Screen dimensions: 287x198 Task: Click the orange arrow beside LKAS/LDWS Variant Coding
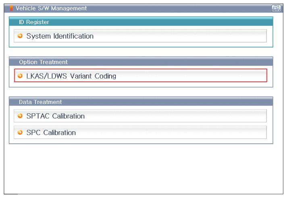click(20, 76)
